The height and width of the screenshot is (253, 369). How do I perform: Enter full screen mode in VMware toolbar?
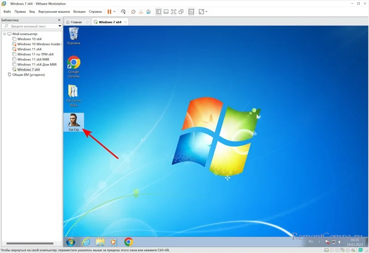[x=173, y=12]
